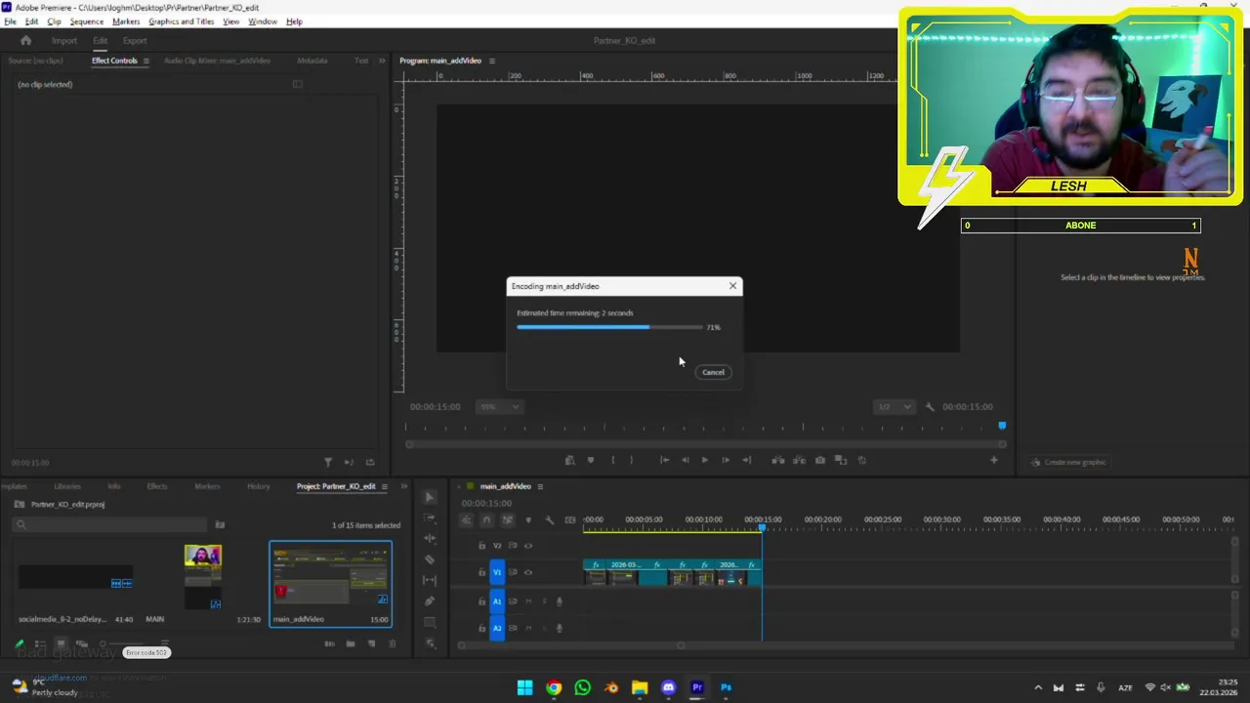Open playback resolution 1/2 dropdown
This screenshot has width=1250, height=703.
pos(895,406)
